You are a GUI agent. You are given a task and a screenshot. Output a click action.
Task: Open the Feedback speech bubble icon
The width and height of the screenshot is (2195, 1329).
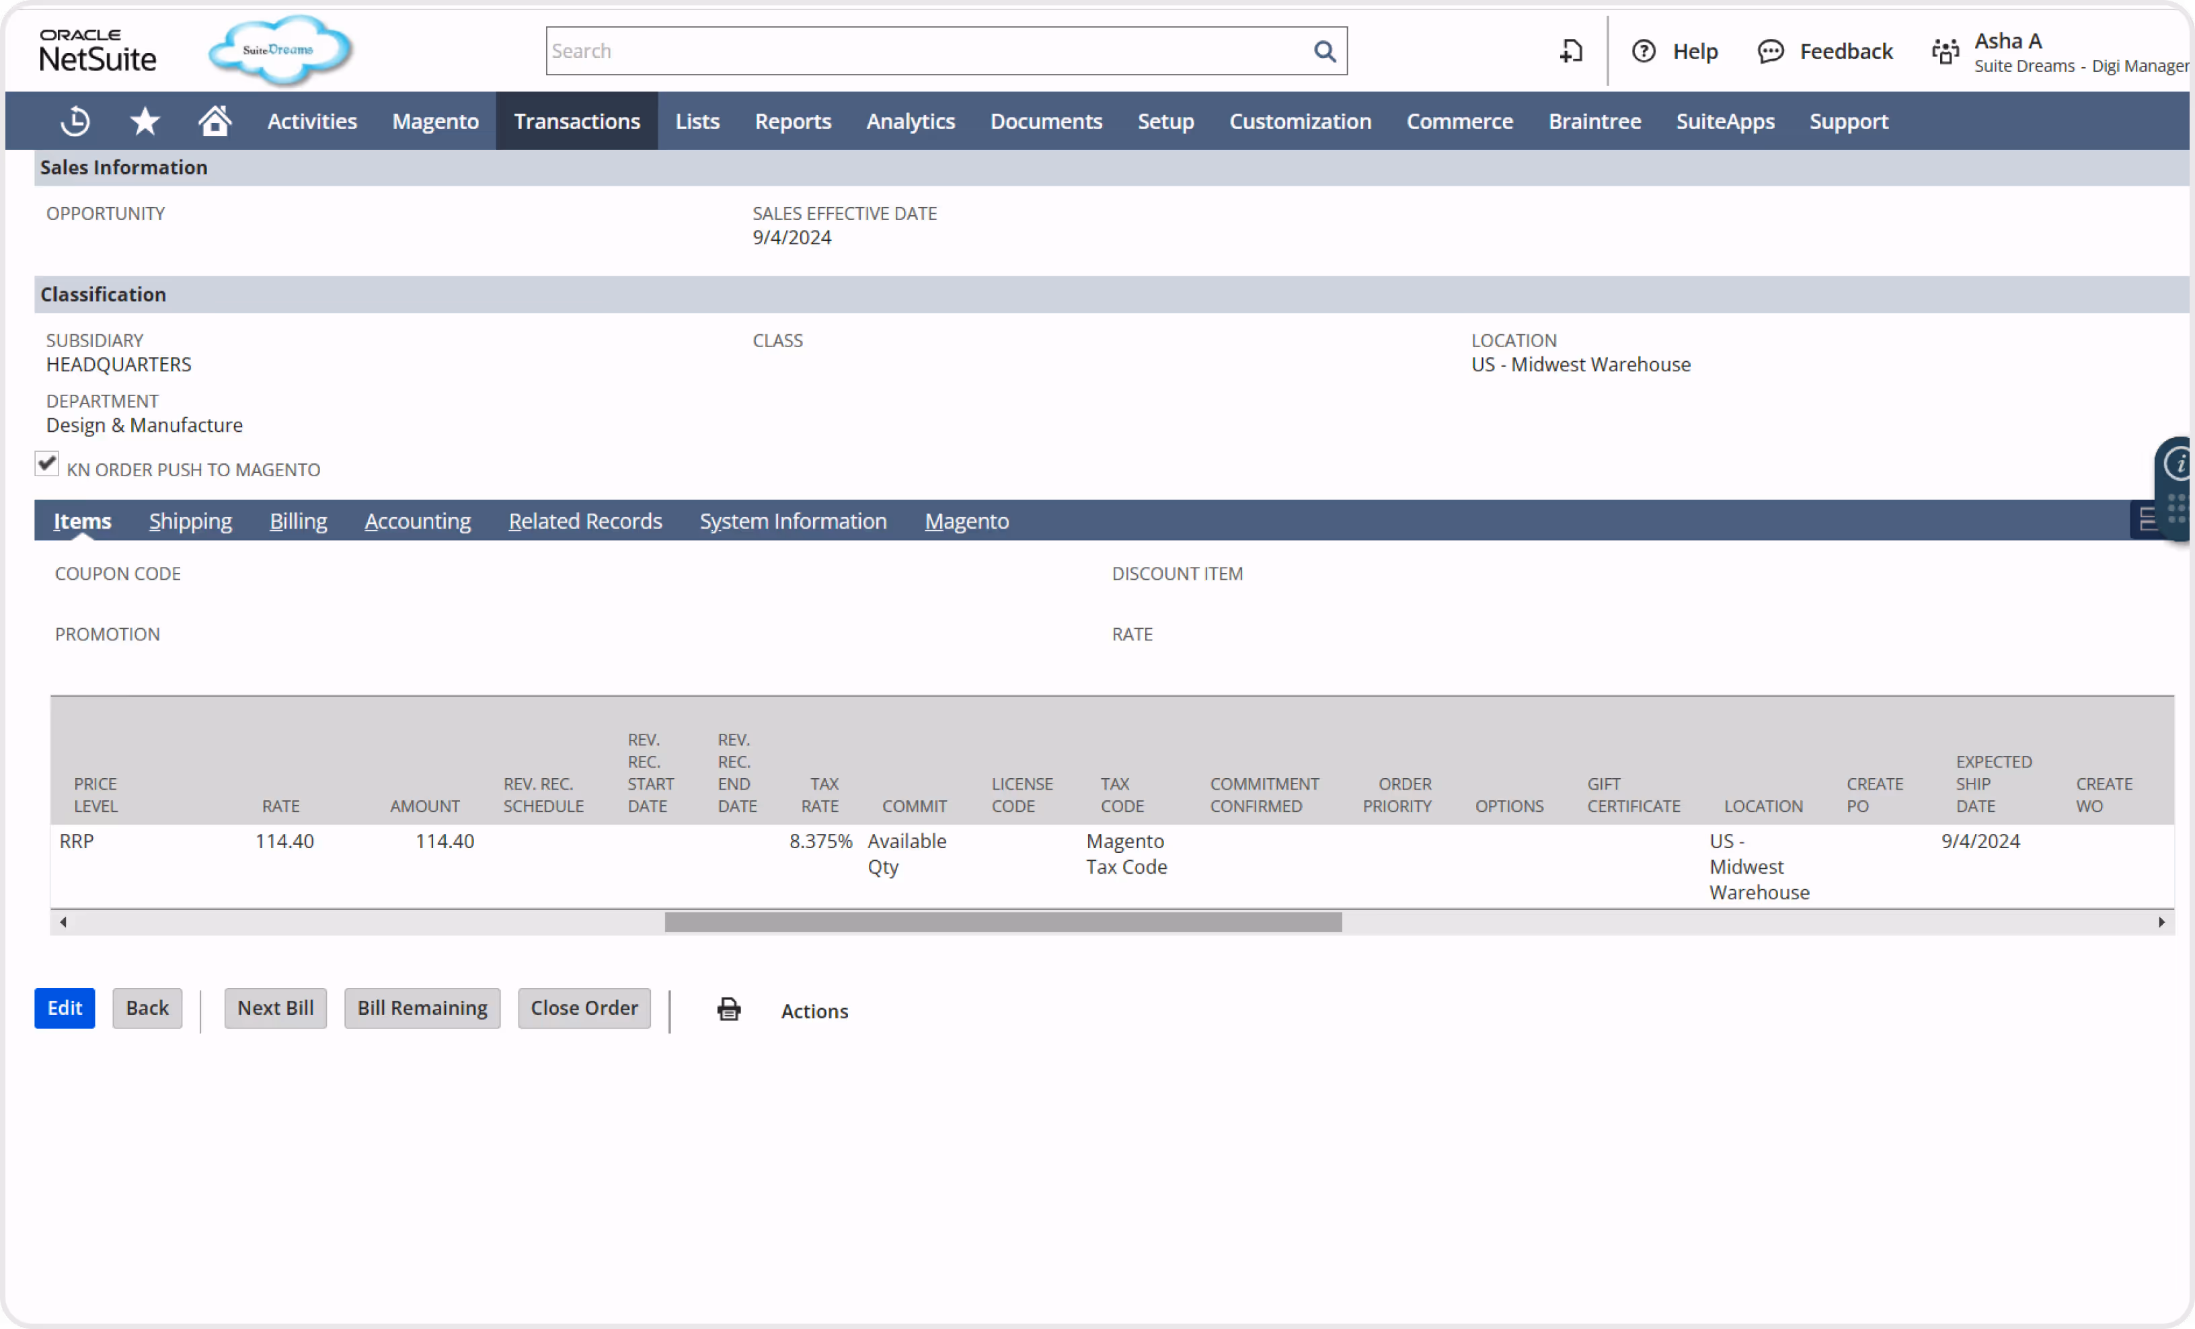[1770, 52]
